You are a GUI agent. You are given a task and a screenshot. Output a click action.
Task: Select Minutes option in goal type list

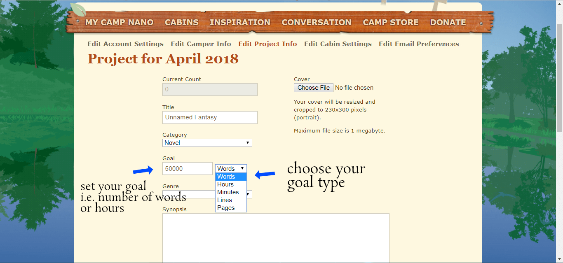click(231, 192)
